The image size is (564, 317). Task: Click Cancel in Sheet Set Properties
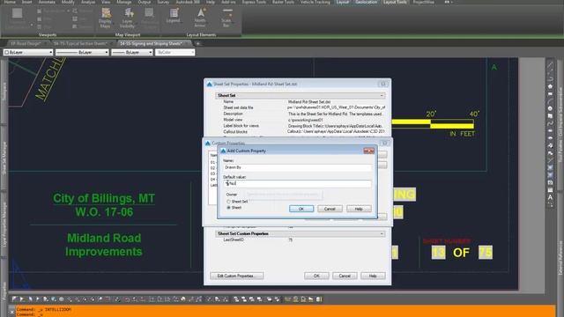(345, 276)
